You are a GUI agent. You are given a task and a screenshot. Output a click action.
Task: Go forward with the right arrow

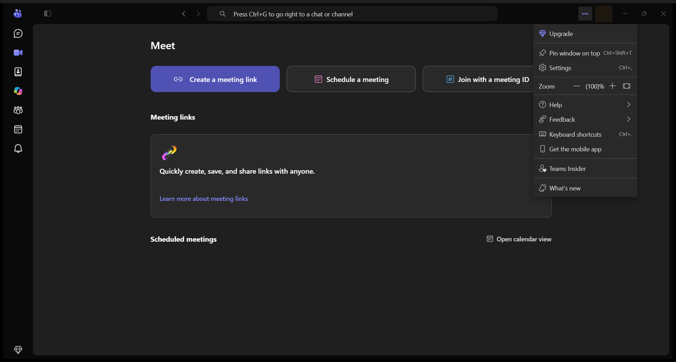pyautogui.click(x=198, y=14)
